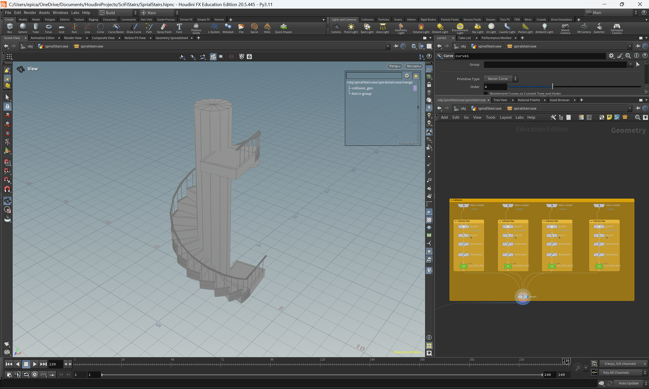Viewport: 649px width, 389px height.
Task: Switch to the Performance Monitor tab
Action: (x=496, y=38)
